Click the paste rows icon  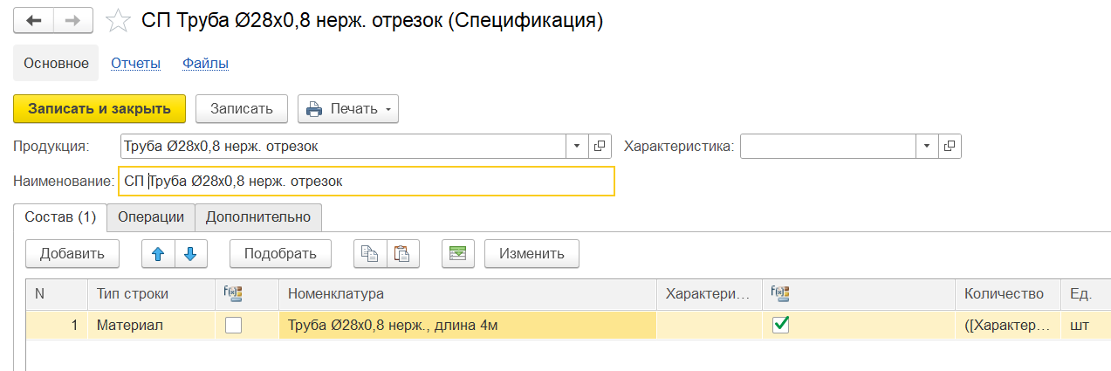tap(402, 254)
